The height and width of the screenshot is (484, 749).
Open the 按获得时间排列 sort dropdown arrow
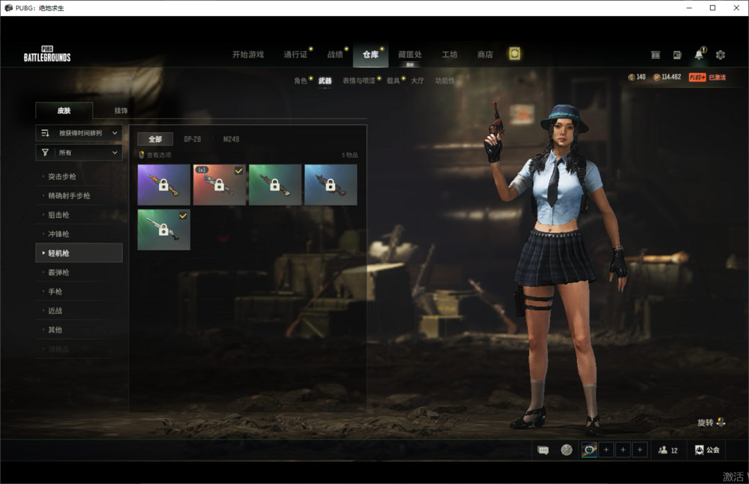pyautogui.click(x=114, y=133)
